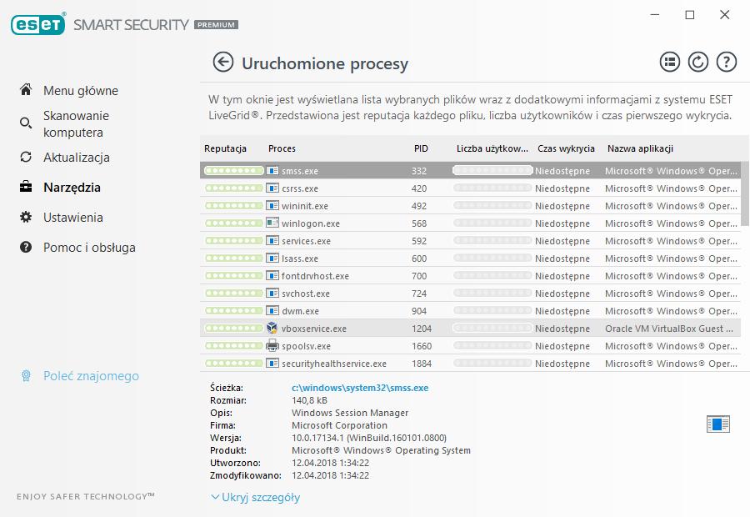
Task: Click the magnifier icon beside Skanowanie komputera
Action: tap(26, 123)
